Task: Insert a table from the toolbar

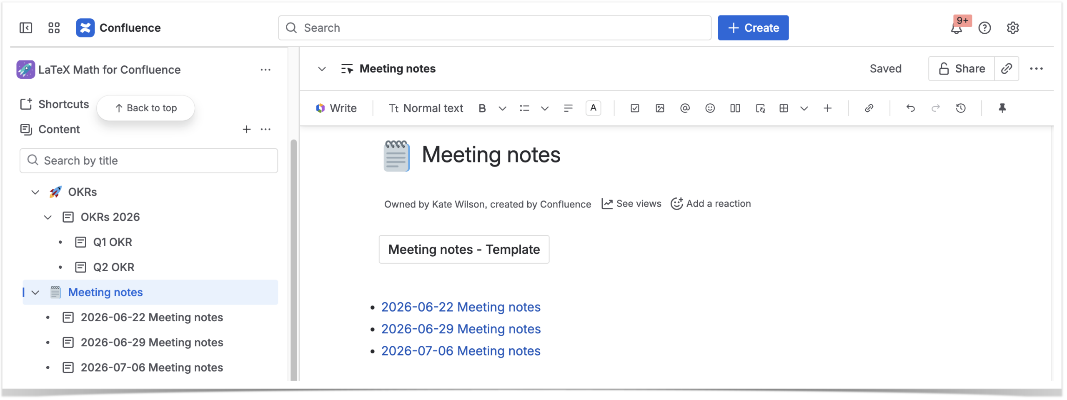Action: 784,108
